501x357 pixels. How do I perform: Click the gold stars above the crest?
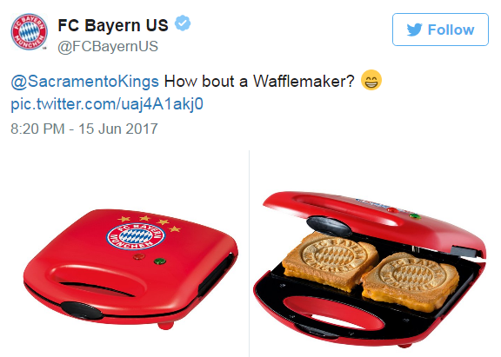pyautogui.click(x=150, y=222)
